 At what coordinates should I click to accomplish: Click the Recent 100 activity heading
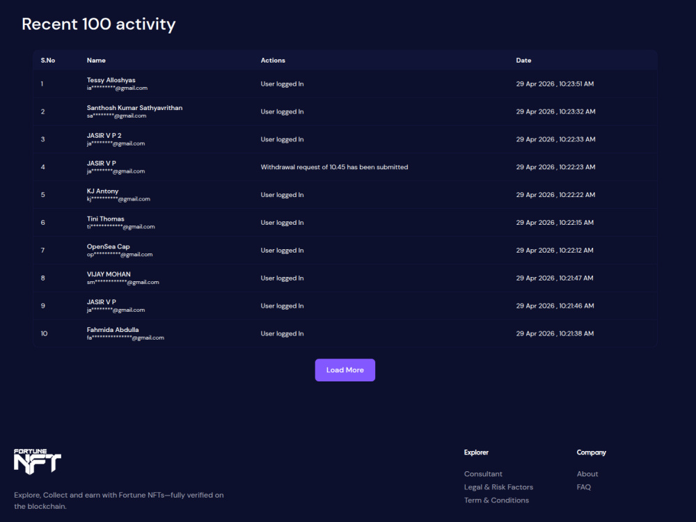pyautogui.click(x=99, y=24)
